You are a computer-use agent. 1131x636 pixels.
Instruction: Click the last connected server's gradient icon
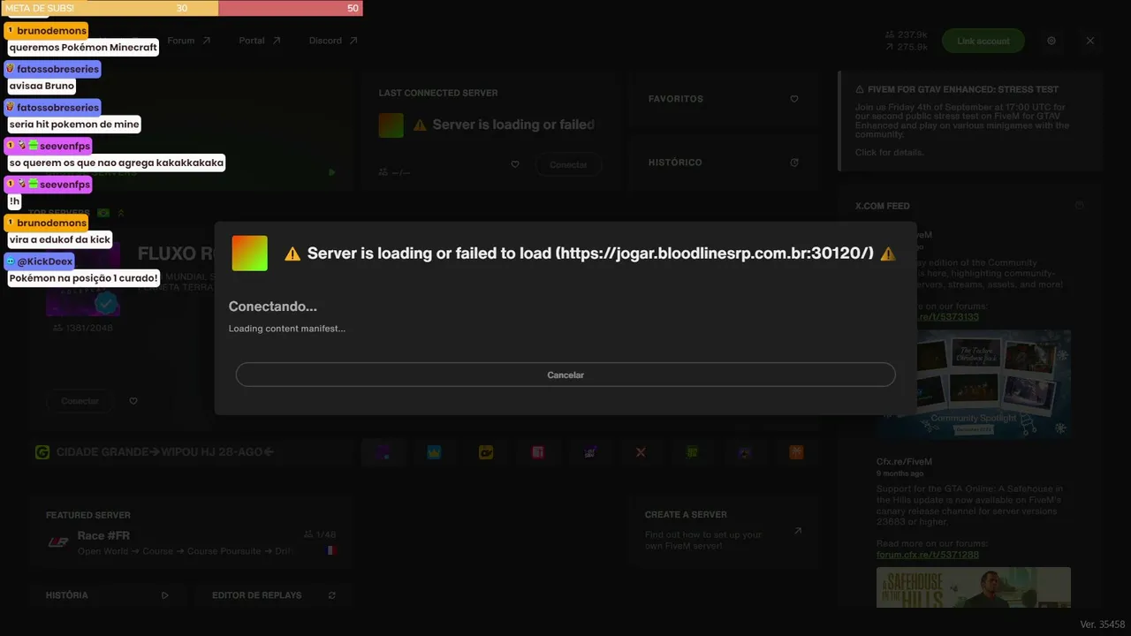click(x=391, y=125)
